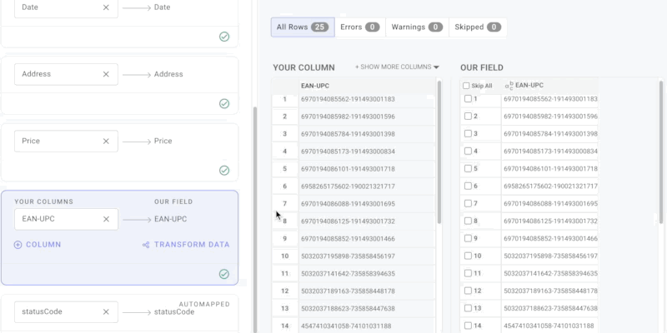Tick the checkbox for row 6
This screenshot has height=333, width=667.
468,186
